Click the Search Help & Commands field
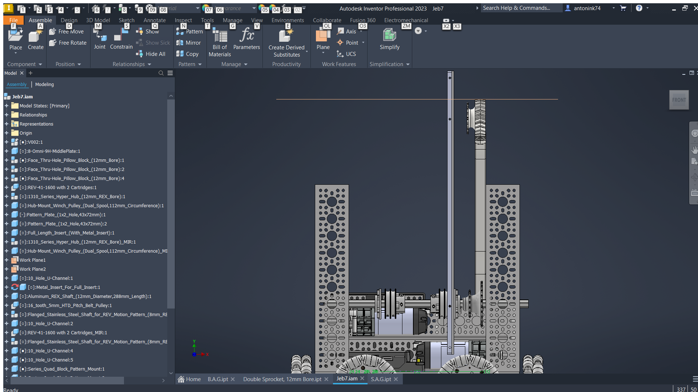Image resolution: width=698 pixels, height=392 pixels. point(521,8)
